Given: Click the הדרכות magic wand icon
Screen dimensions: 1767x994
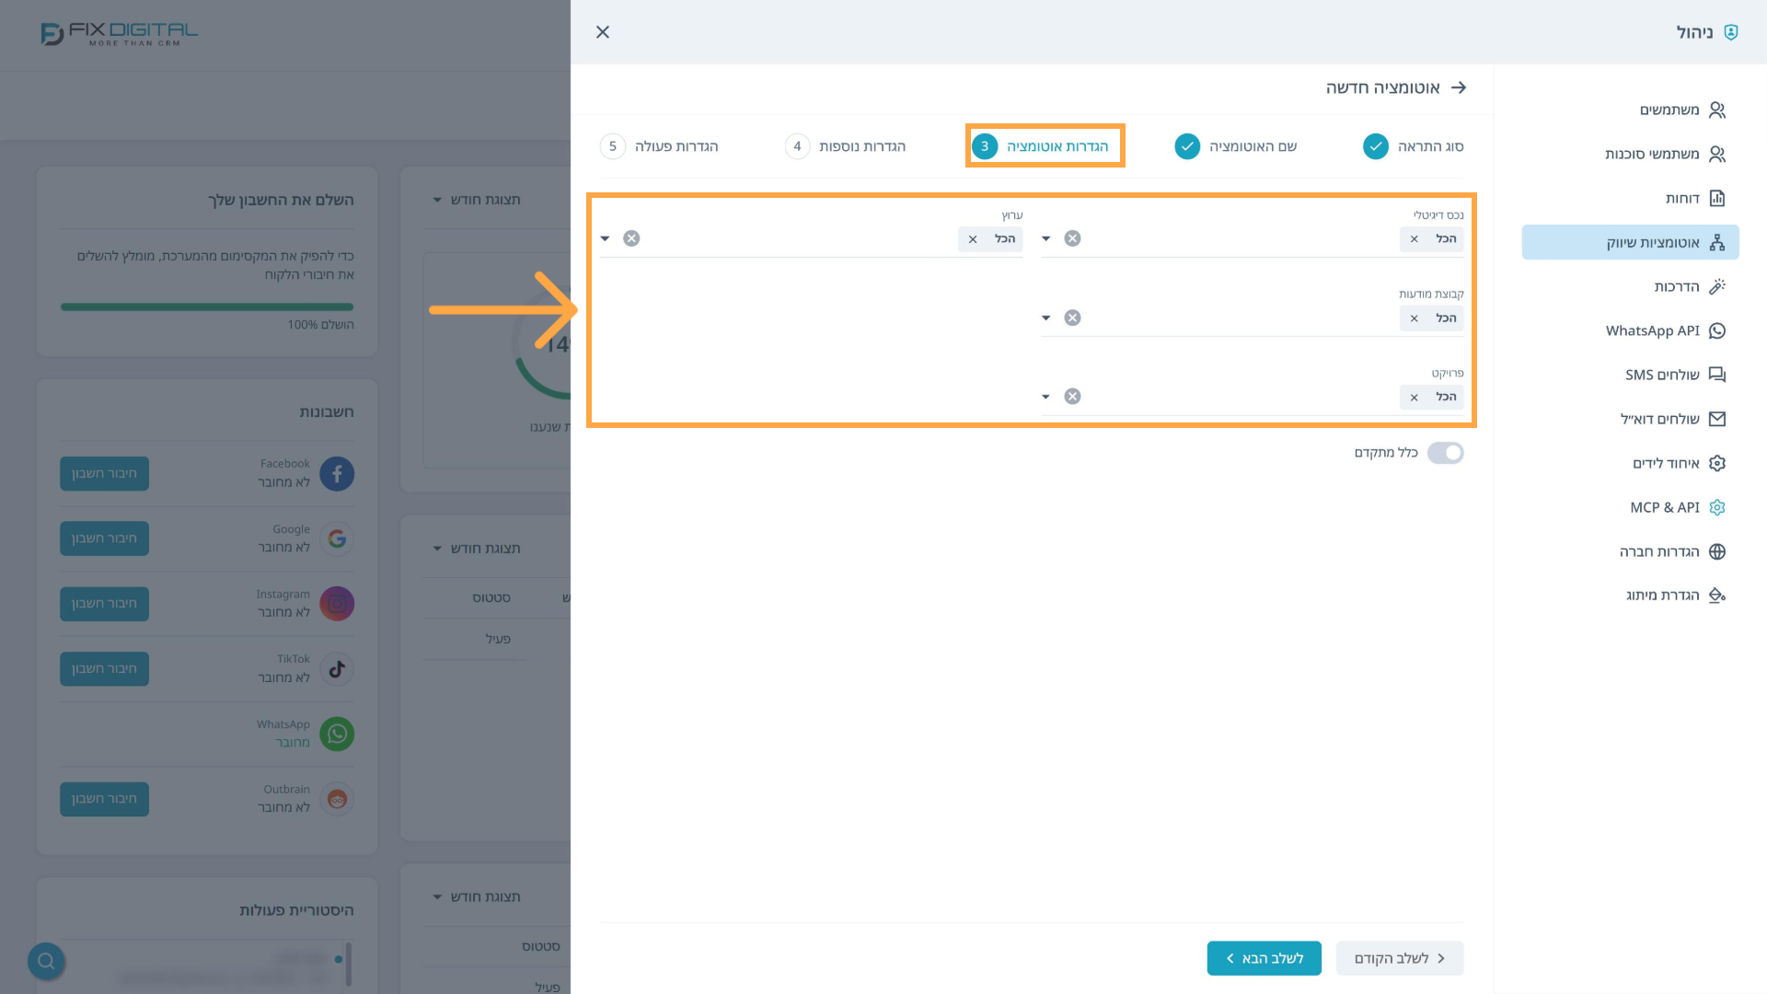Looking at the screenshot, I should [x=1717, y=287].
